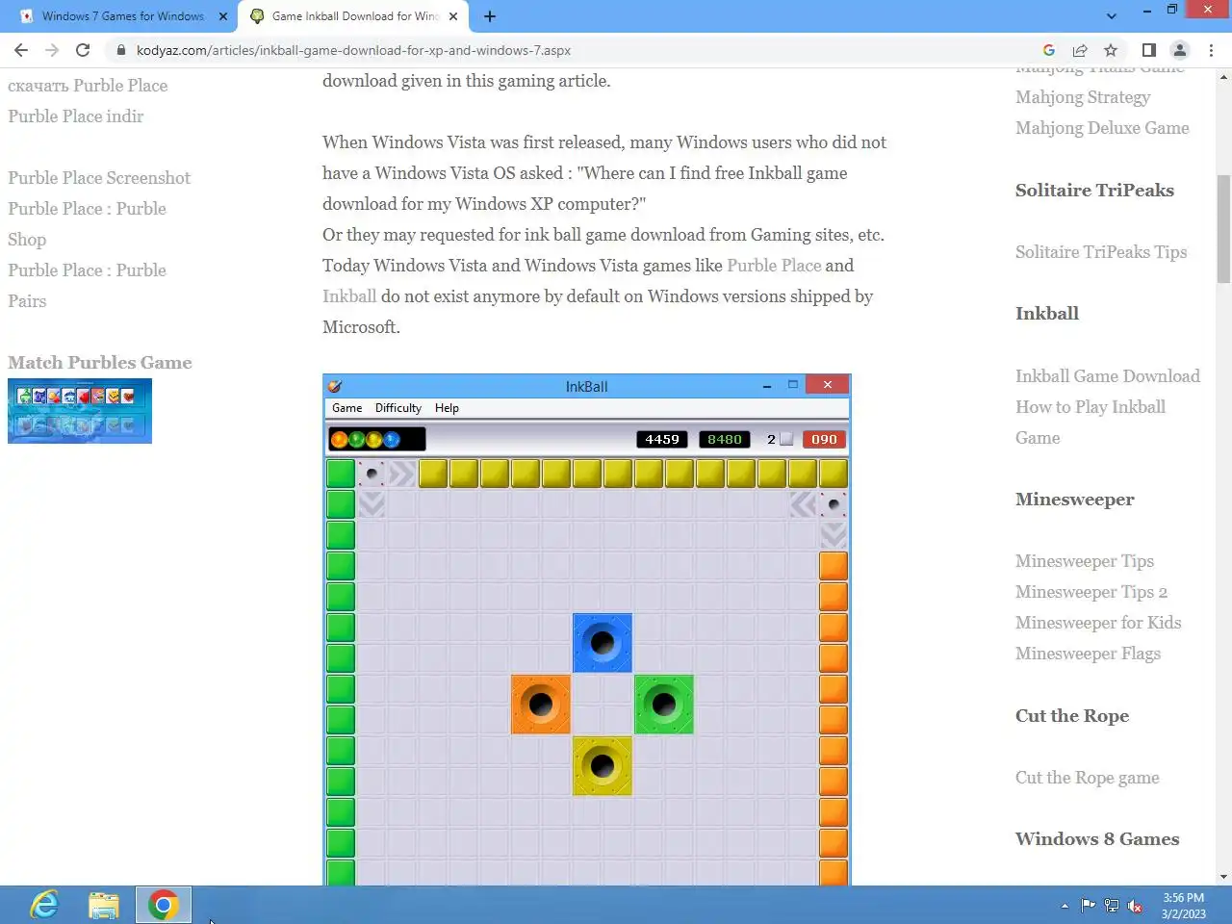The width and height of the screenshot is (1232, 924).
Task: Switch to Windows 7 Games for Windows tab
Action: click(x=122, y=16)
